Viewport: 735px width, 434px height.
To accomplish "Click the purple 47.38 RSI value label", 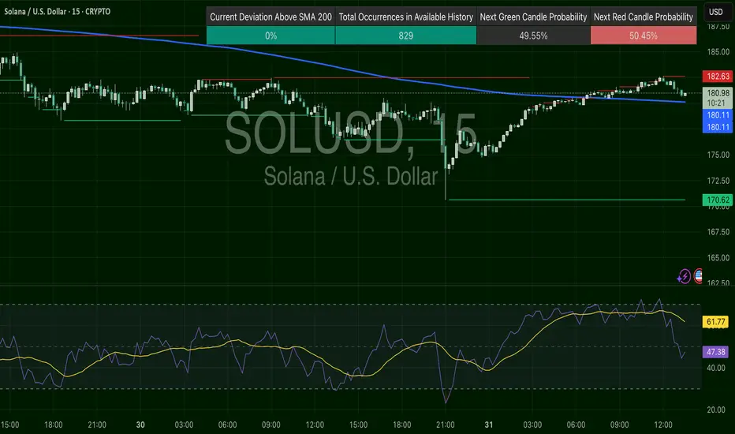I will pos(715,352).
